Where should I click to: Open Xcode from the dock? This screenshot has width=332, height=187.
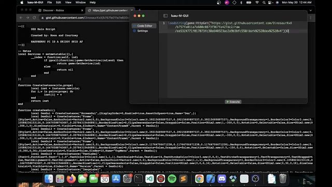point(211,179)
